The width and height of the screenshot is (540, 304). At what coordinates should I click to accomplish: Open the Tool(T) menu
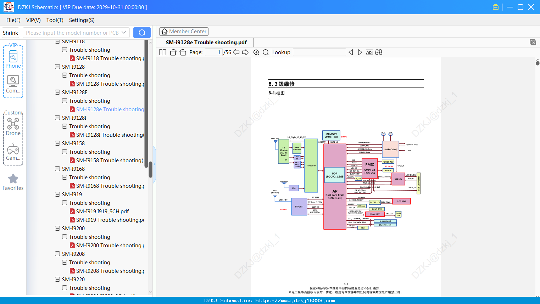tap(55, 20)
